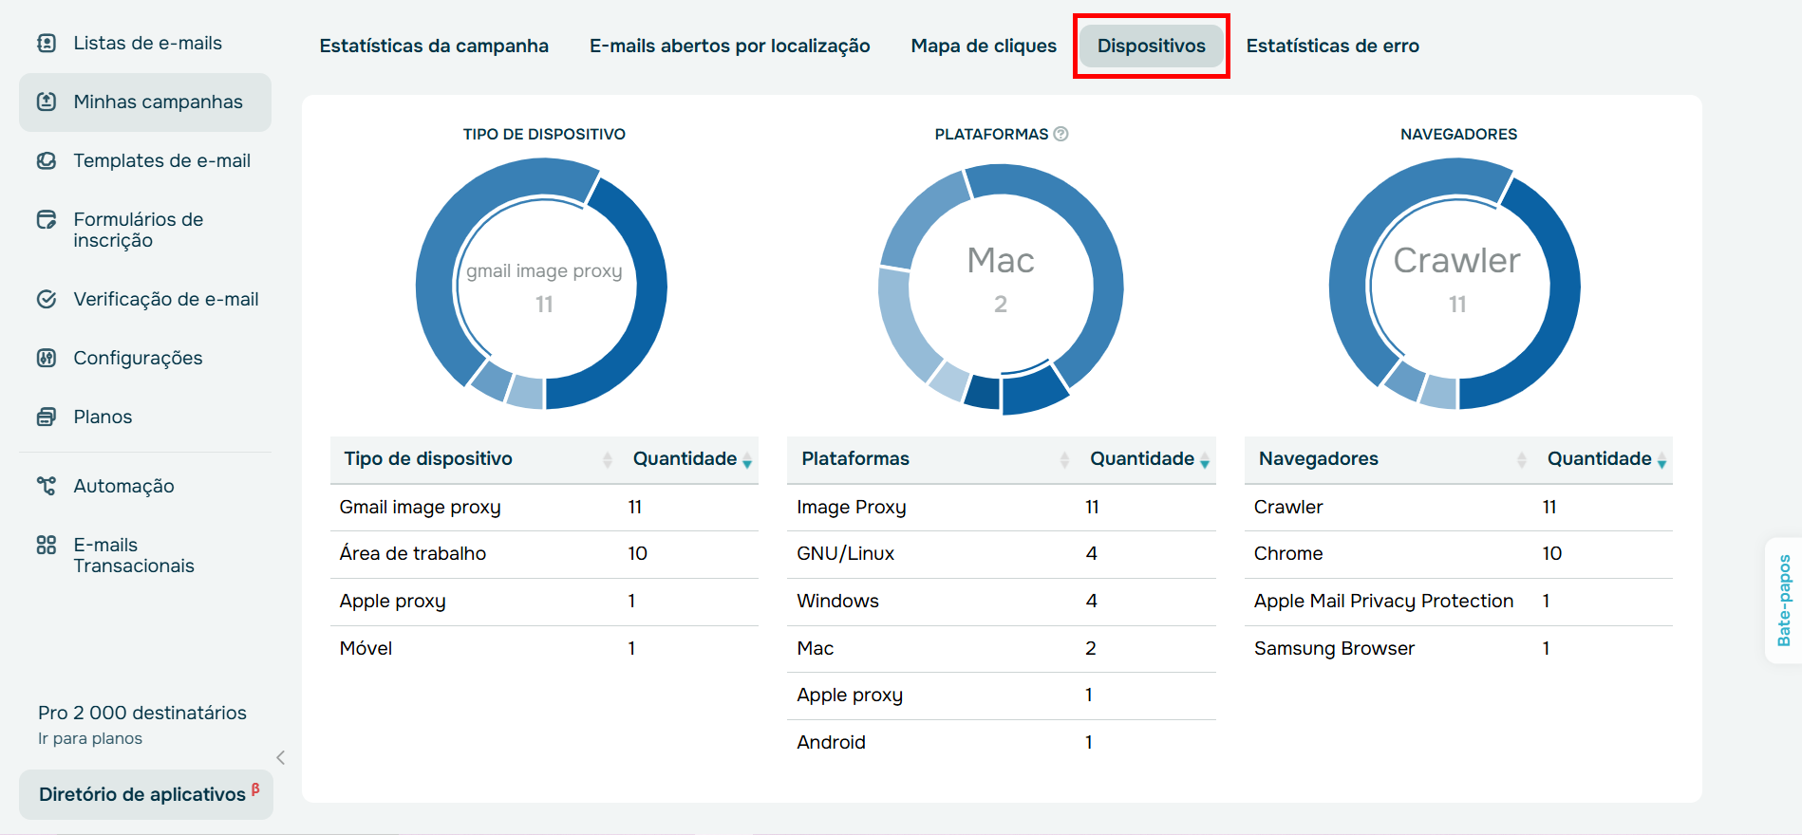Click Chrome row in browsers table
Viewport: 1802px width, 835px height.
1458,554
